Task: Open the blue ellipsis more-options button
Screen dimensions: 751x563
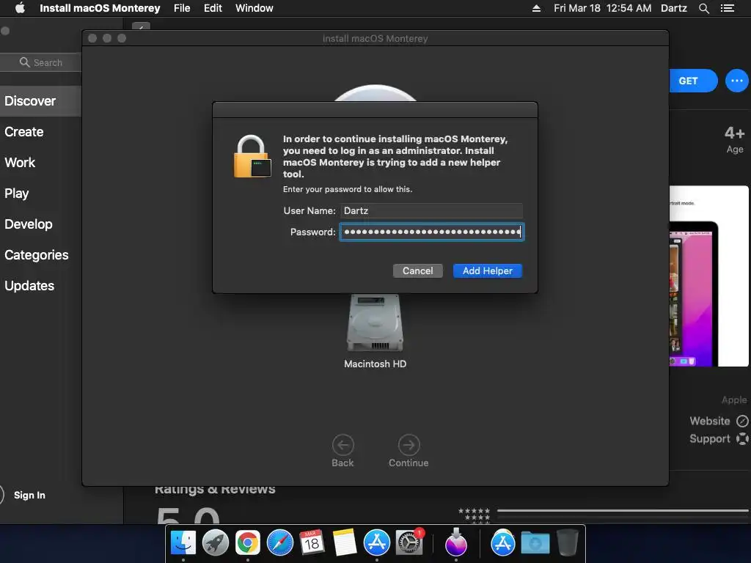Action: pyautogui.click(x=736, y=81)
